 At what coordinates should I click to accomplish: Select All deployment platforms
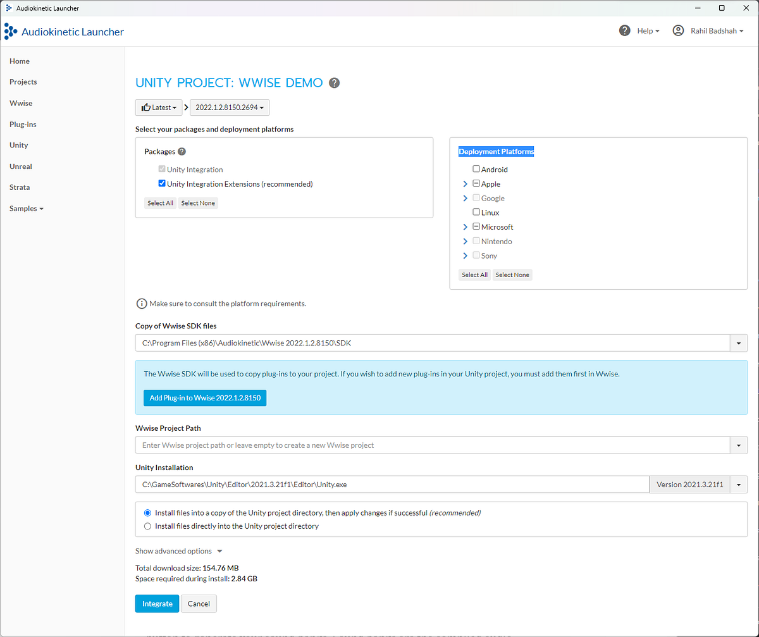coord(474,275)
